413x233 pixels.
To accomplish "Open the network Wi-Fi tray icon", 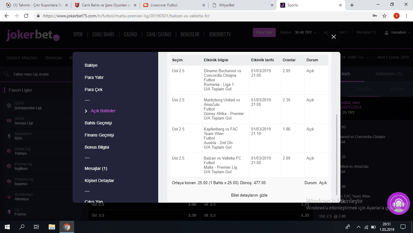I will click(366, 227).
